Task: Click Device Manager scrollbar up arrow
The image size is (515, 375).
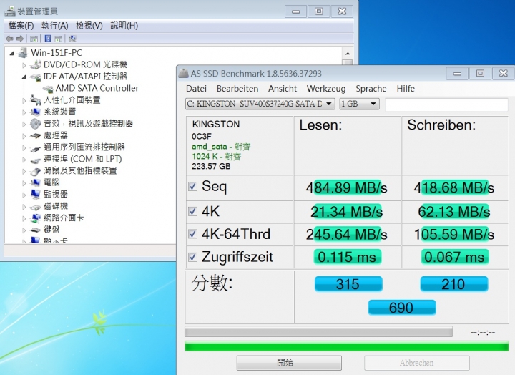Action: pos(348,53)
